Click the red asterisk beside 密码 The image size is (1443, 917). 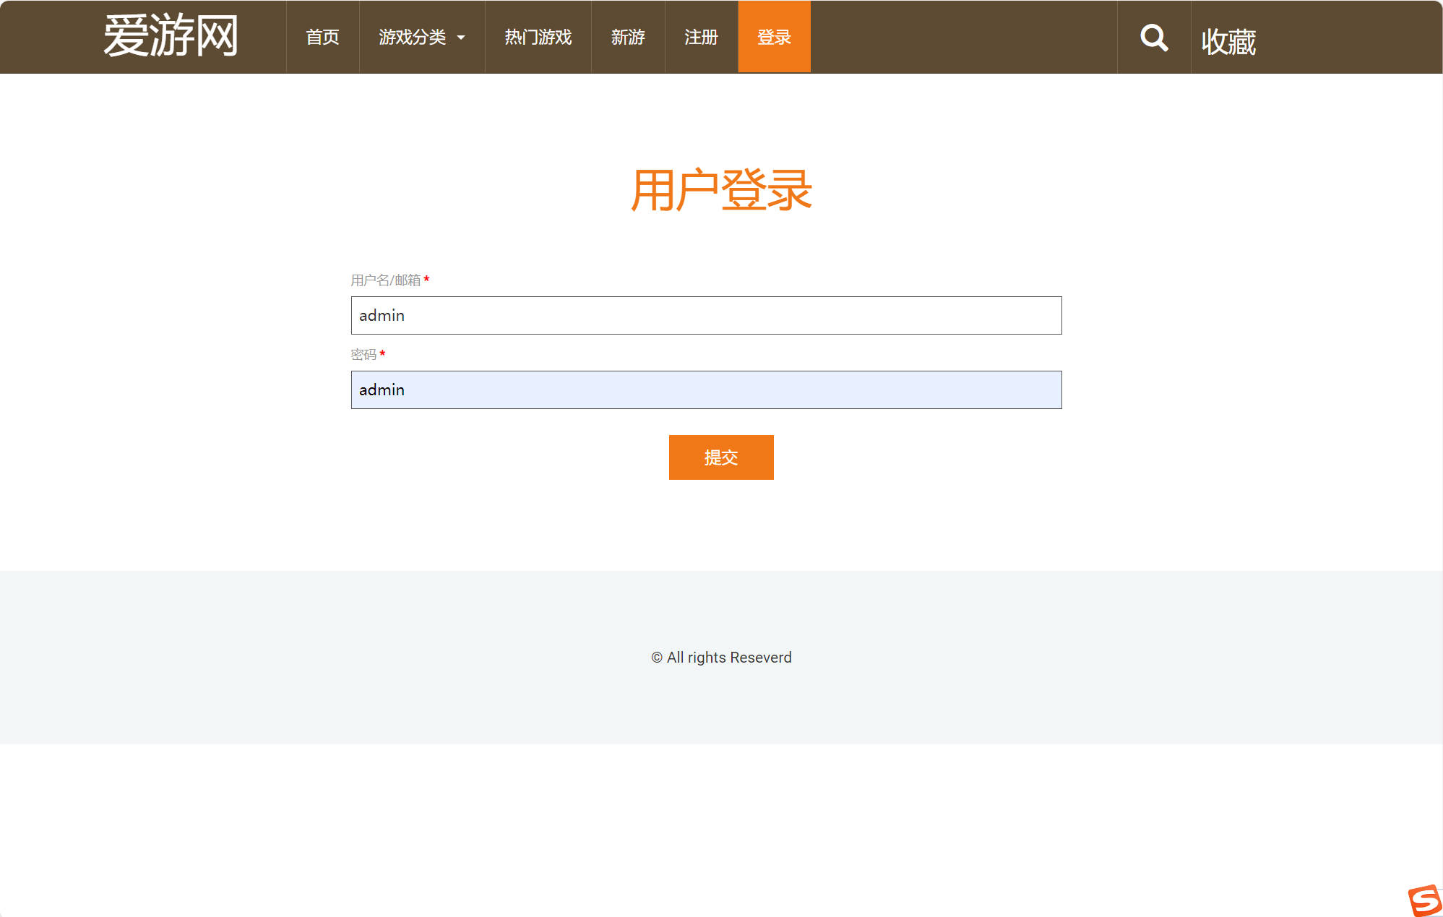click(x=382, y=354)
